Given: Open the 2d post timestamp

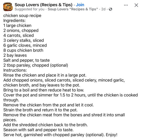Looking at the screenshot, I should [103, 9].
